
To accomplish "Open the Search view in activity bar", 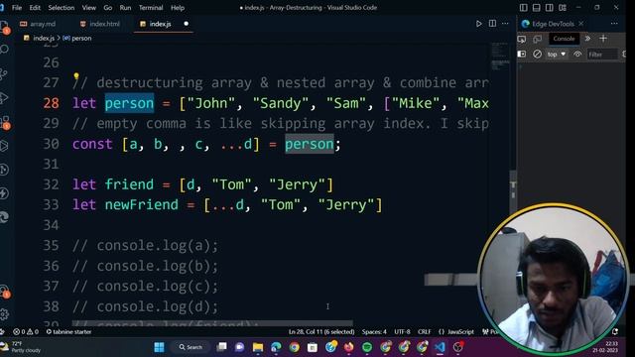I will 4,50.
